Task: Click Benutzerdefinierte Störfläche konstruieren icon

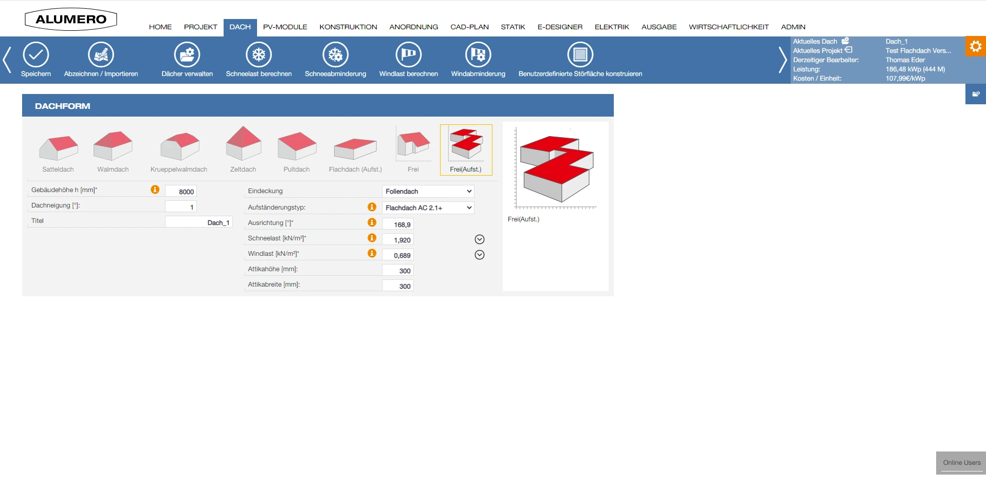Action: point(580,55)
